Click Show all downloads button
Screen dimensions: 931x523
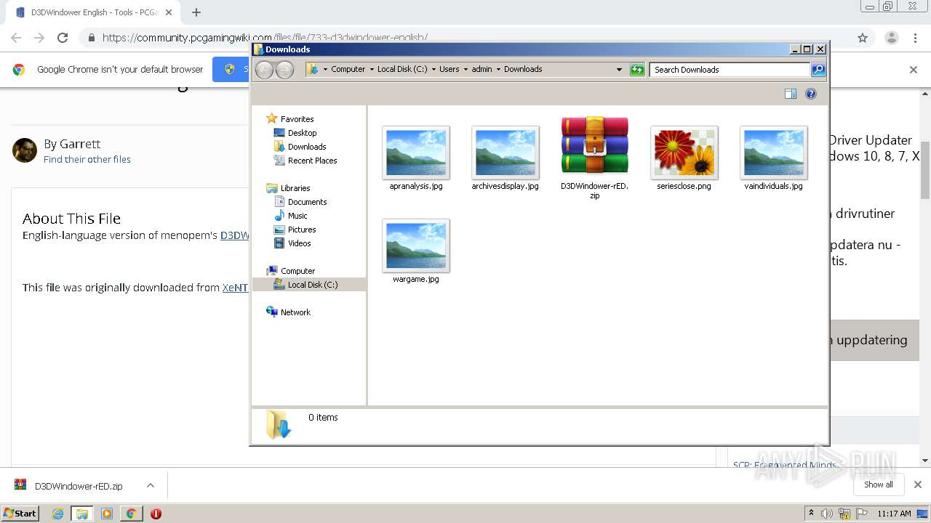pyautogui.click(x=878, y=485)
